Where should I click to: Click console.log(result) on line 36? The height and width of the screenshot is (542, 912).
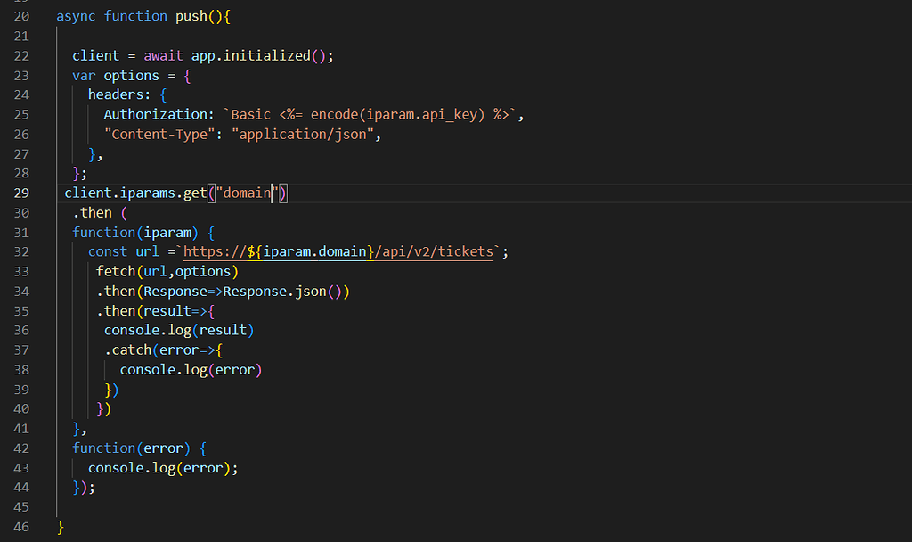(x=179, y=330)
